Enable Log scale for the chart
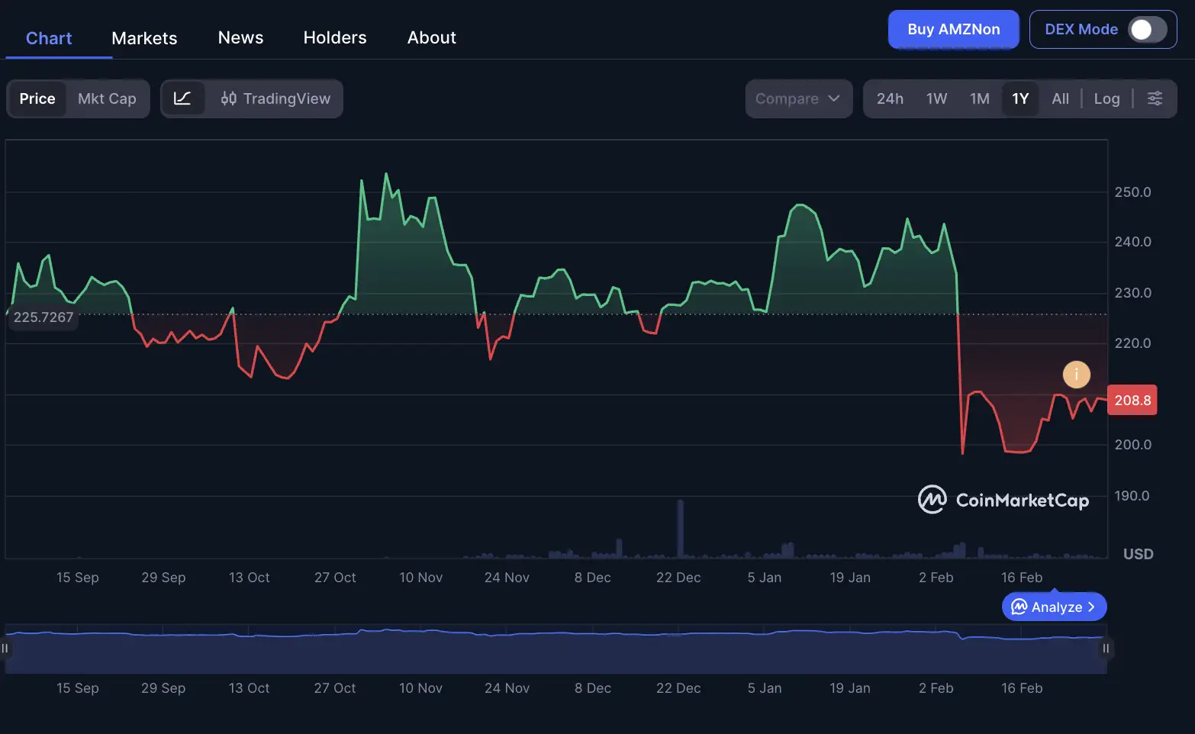Viewport: 1195px width, 734px height. tap(1106, 98)
